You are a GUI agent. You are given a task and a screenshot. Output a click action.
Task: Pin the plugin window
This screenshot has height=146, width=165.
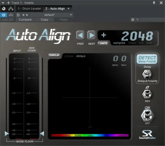[x=154, y=3]
